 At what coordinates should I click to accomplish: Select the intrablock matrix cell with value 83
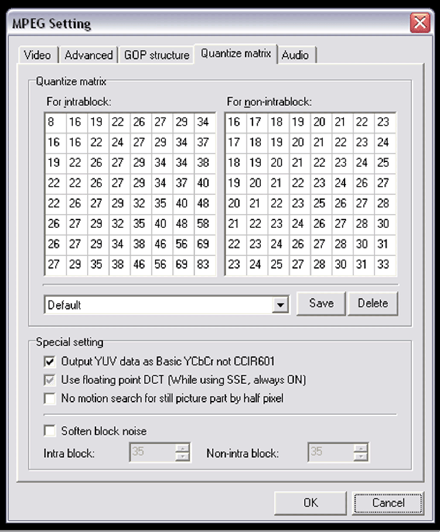coord(205,264)
